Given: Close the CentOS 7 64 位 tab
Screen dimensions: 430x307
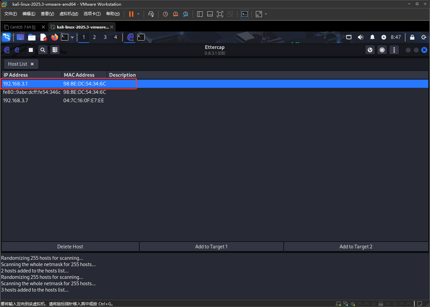Looking at the screenshot, I should [43, 27].
